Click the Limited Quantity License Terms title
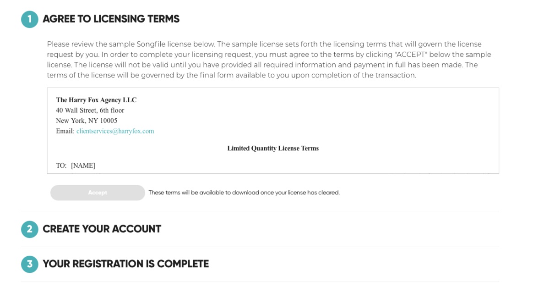Viewport: 544px width, 298px height. (273, 149)
